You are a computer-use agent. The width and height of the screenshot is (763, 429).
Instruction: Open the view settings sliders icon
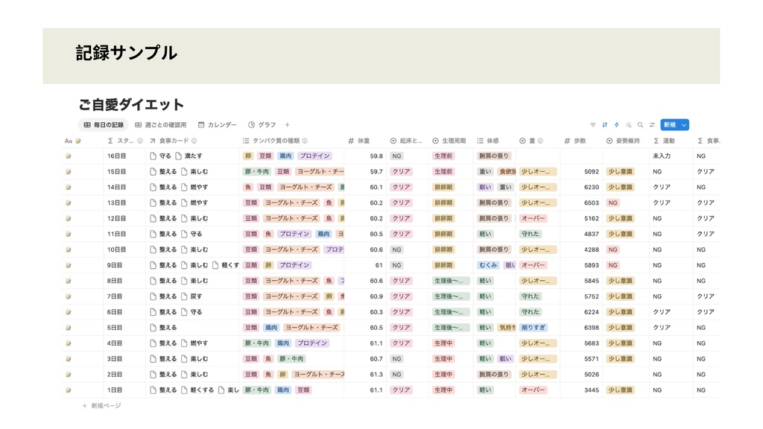point(652,125)
